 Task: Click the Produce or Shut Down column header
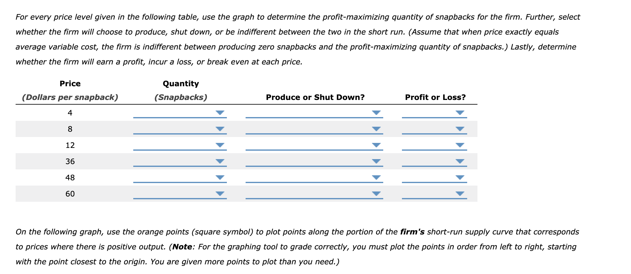(x=315, y=97)
